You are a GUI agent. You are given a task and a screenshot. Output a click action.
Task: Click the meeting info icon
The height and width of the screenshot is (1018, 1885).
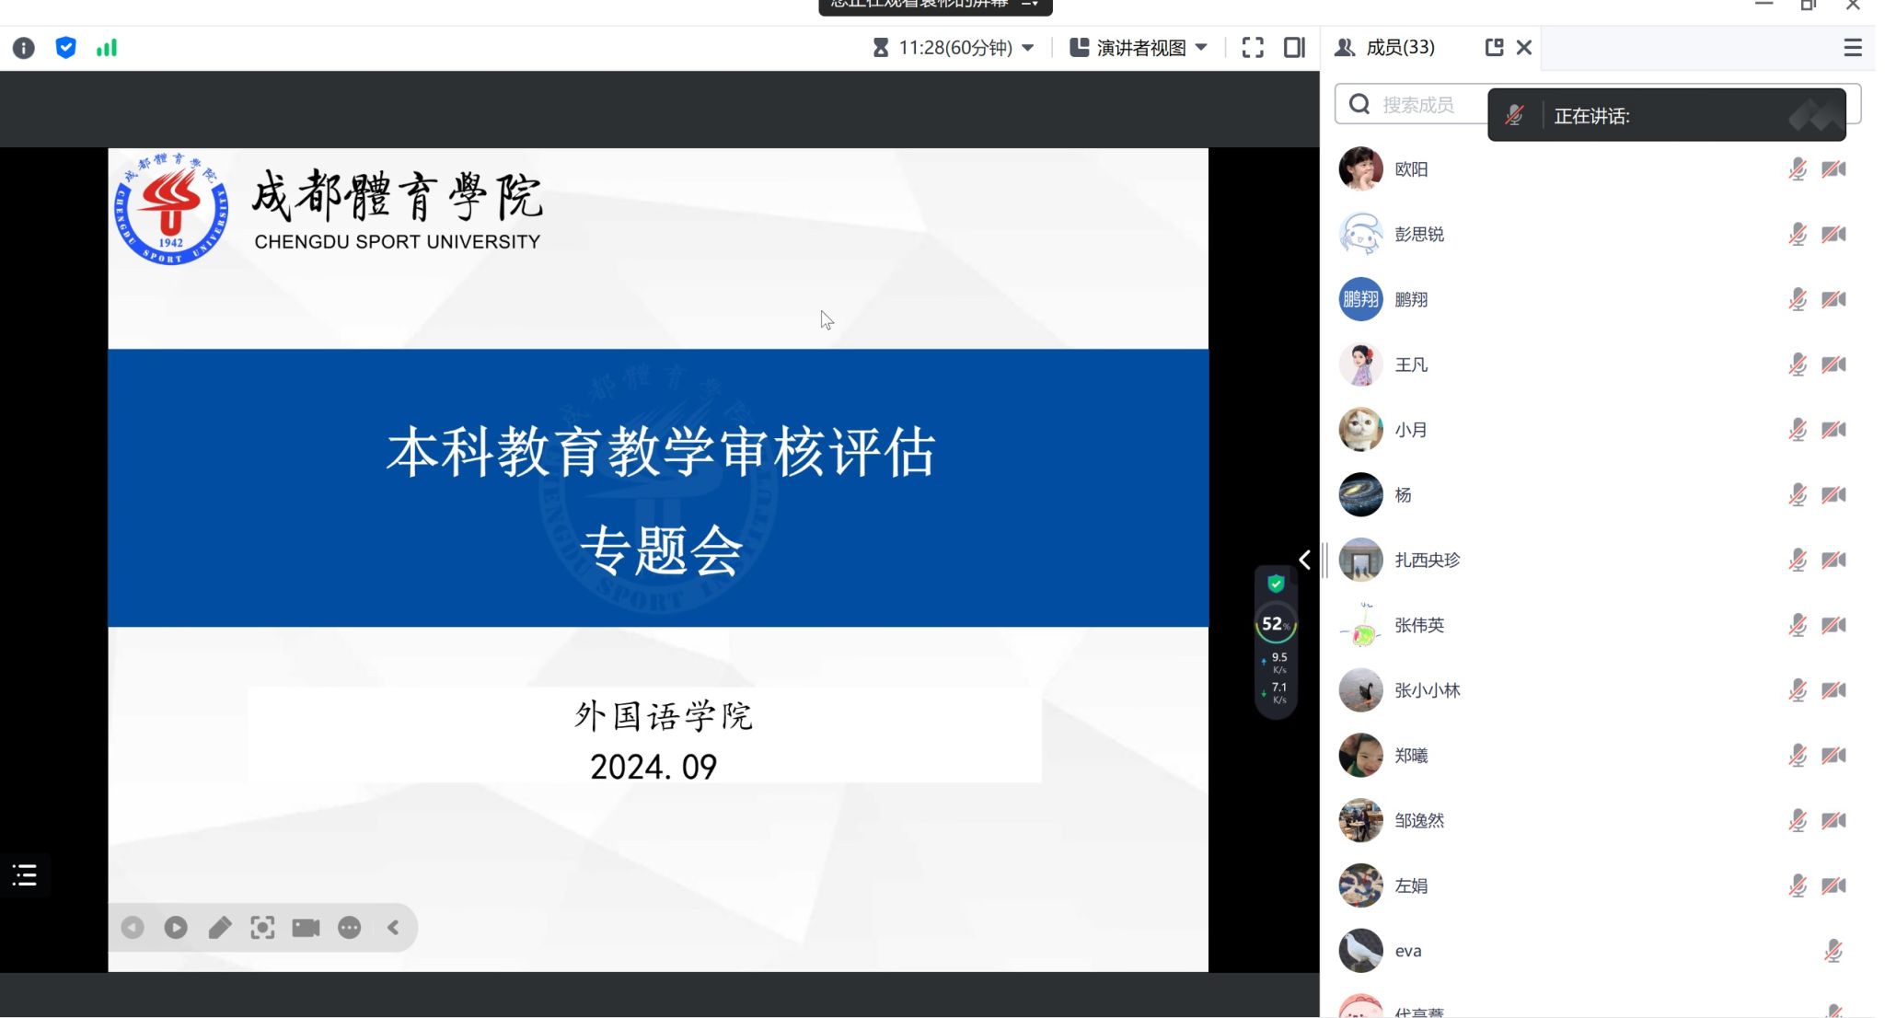tap(24, 48)
